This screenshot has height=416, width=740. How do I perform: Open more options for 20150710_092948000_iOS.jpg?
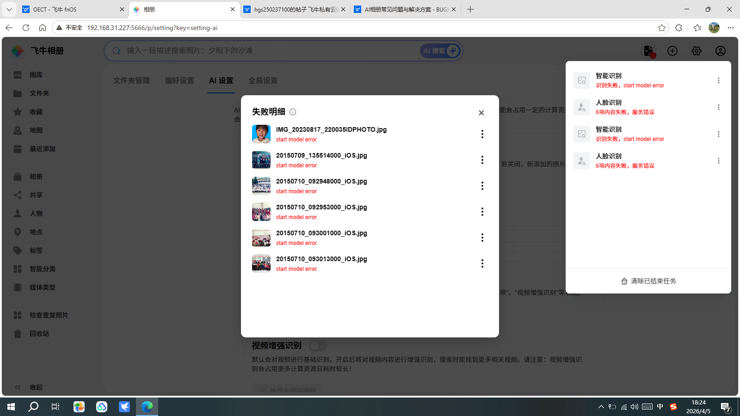click(x=482, y=186)
